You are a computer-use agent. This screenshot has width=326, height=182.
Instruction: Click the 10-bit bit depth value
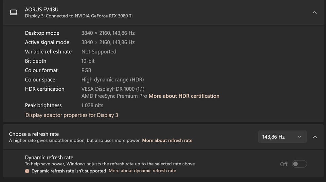tap(88, 61)
